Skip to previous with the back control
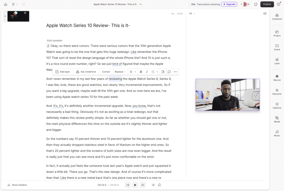The width and height of the screenshot is (284, 191). coord(128,185)
